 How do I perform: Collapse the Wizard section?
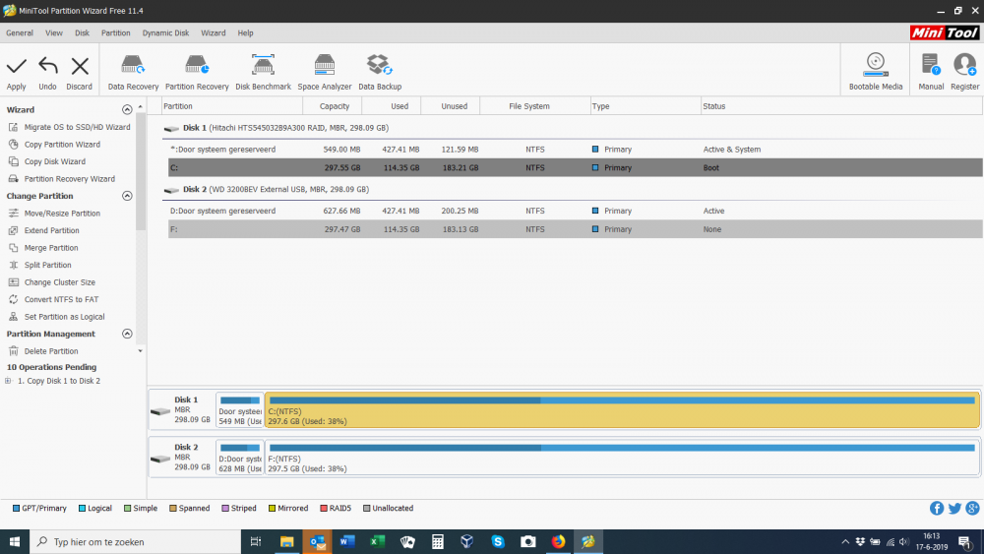127,110
